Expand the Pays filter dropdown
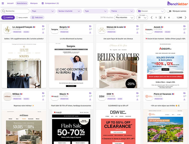Viewport: 189px width, 144px height. (43, 11)
